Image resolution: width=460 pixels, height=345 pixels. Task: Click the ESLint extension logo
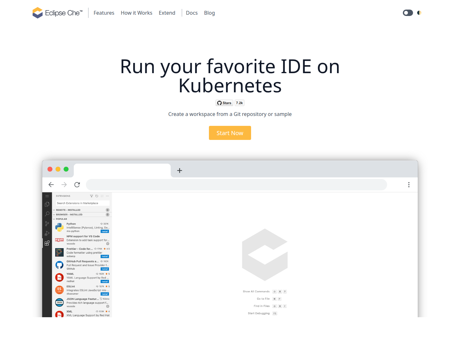(59, 290)
